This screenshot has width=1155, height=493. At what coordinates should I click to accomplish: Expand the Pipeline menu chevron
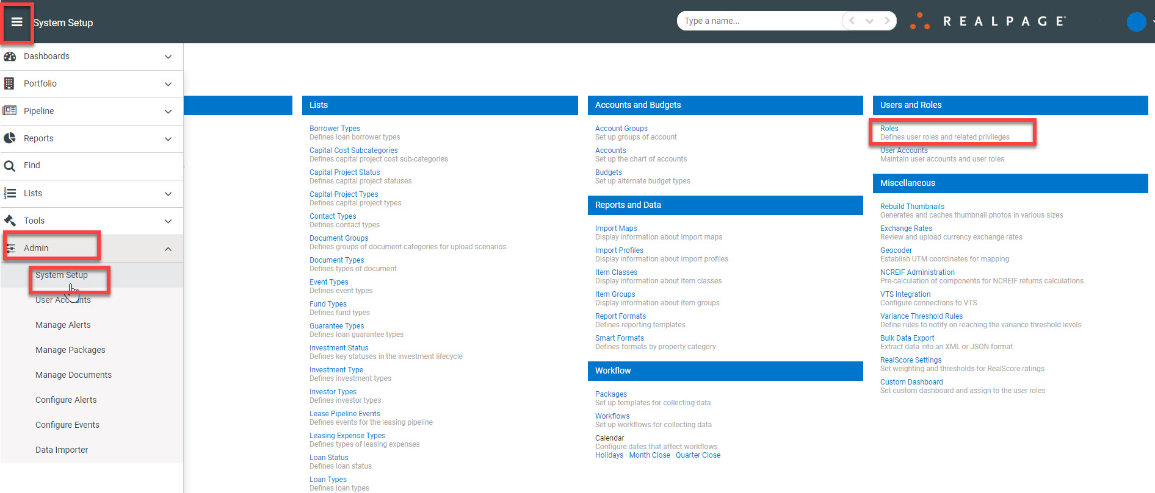[168, 112]
